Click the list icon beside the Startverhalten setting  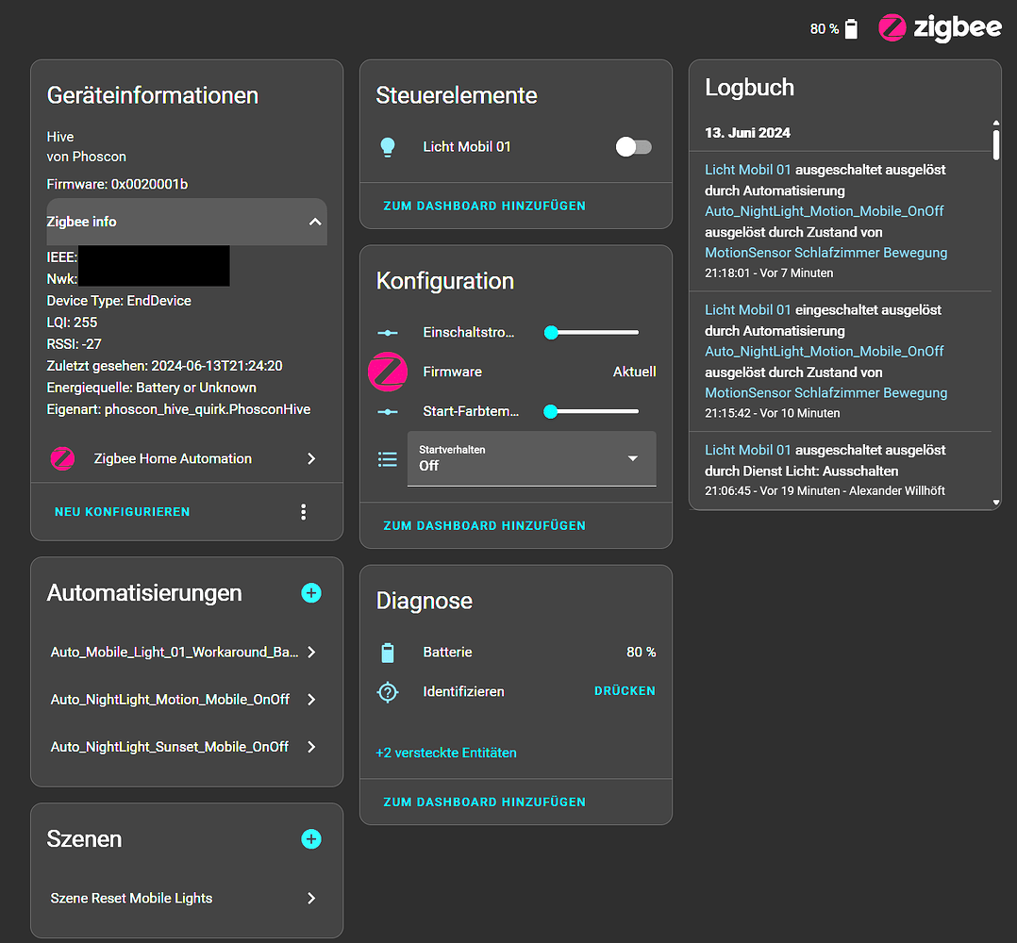tap(387, 458)
